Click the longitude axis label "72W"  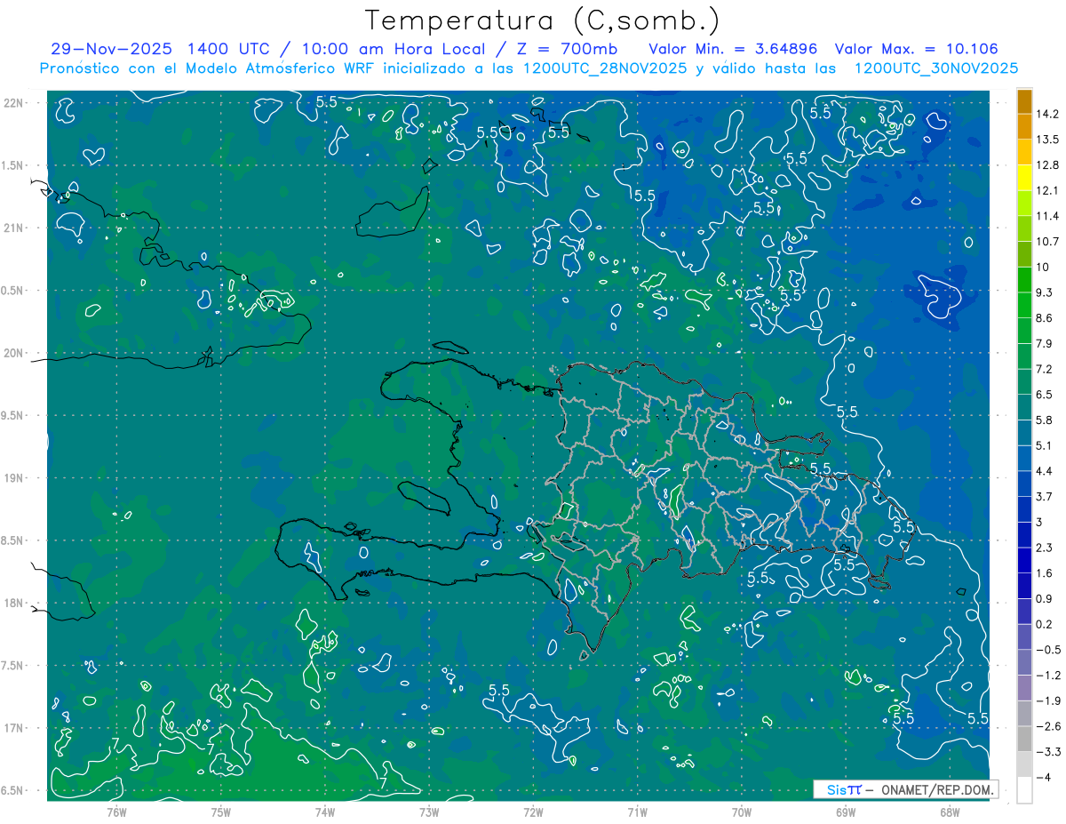pyautogui.click(x=533, y=812)
